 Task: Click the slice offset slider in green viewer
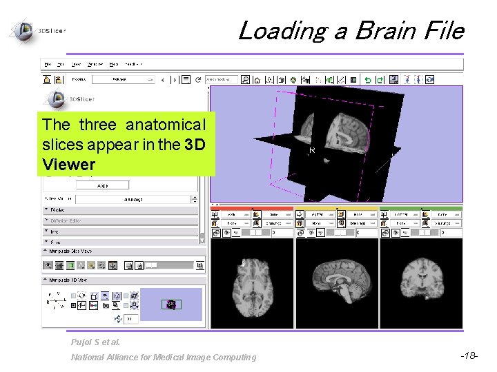pos(425,233)
